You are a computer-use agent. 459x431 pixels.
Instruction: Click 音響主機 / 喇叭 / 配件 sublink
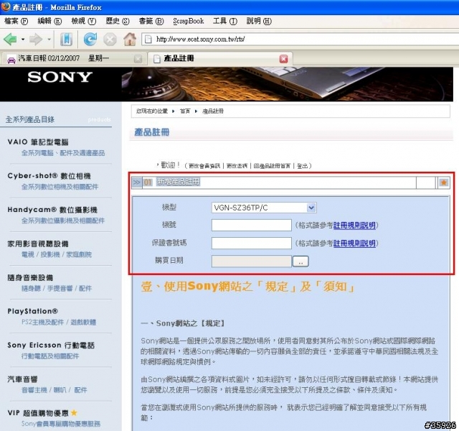[x=55, y=390]
